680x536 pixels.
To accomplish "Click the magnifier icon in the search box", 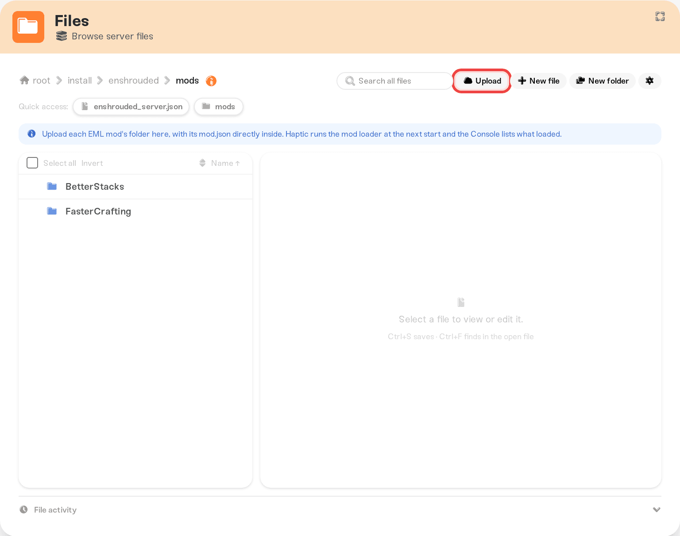I will tap(350, 81).
